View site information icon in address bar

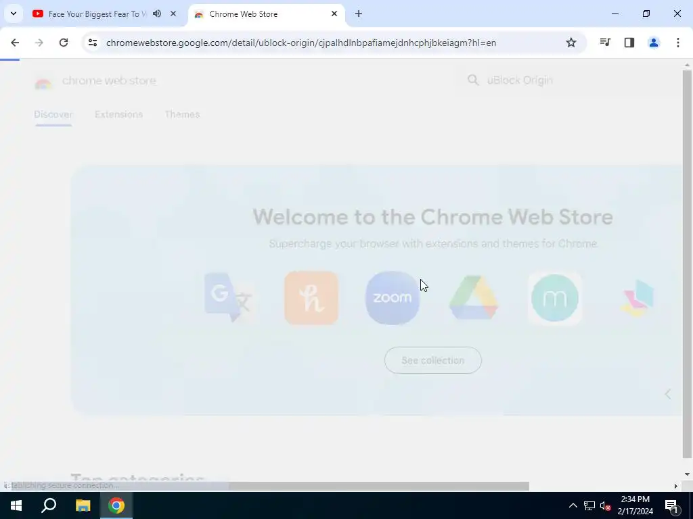click(x=92, y=43)
